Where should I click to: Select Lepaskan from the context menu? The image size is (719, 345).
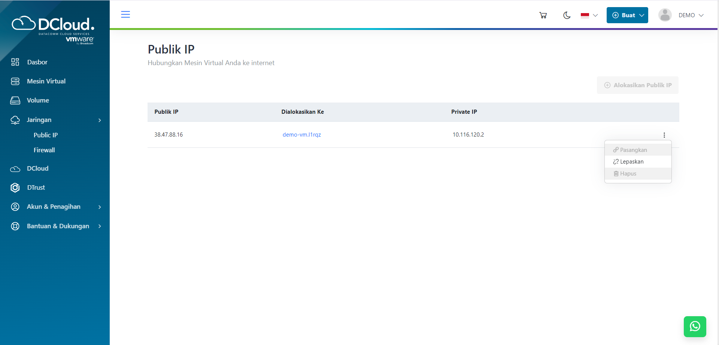631,162
